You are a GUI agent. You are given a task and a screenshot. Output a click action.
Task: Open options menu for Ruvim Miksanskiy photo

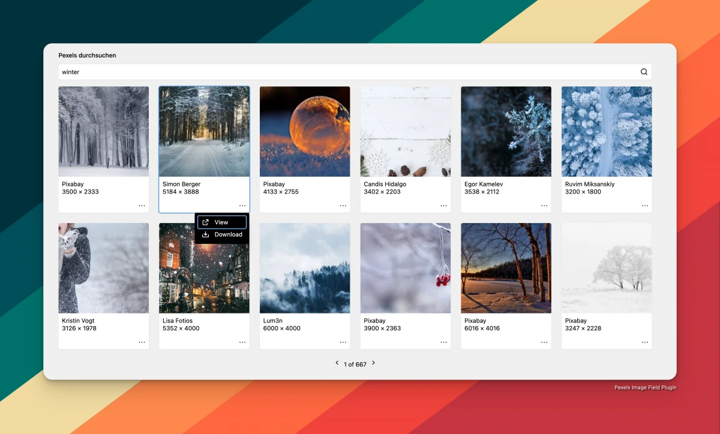[645, 206]
